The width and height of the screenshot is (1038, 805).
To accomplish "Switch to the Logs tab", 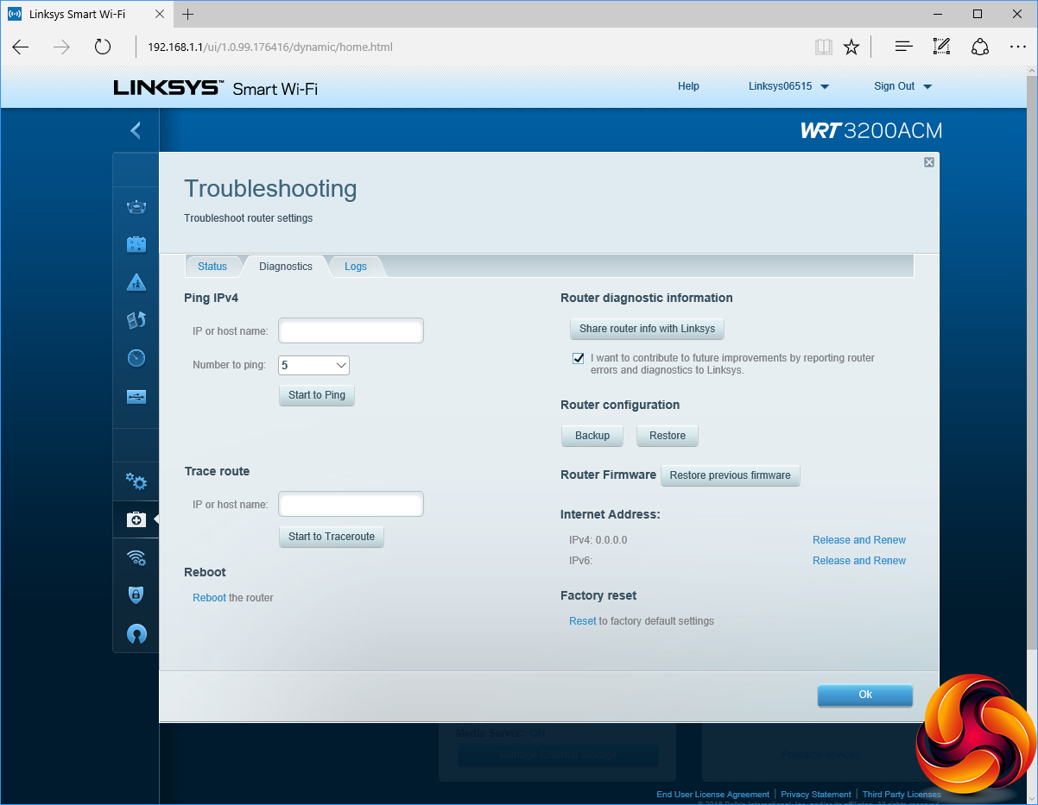I will point(356,267).
